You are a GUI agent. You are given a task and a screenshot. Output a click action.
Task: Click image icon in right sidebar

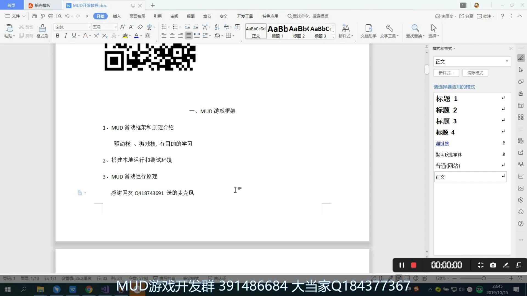click(521, 188)
